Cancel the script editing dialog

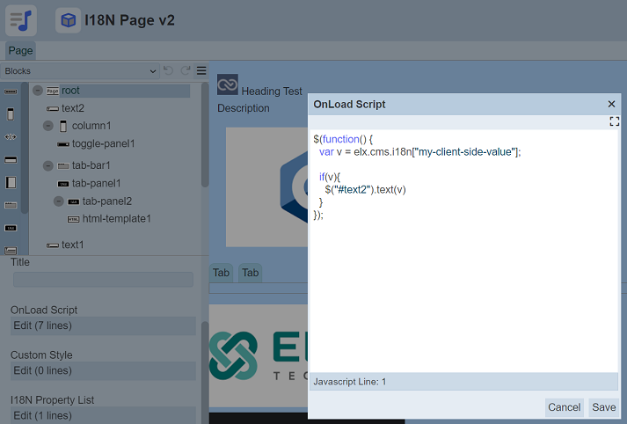[564, 407]
